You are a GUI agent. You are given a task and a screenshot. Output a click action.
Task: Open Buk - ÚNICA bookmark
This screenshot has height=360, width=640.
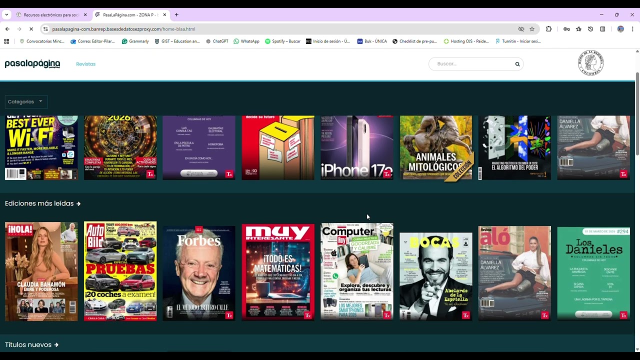click(372, 41)
